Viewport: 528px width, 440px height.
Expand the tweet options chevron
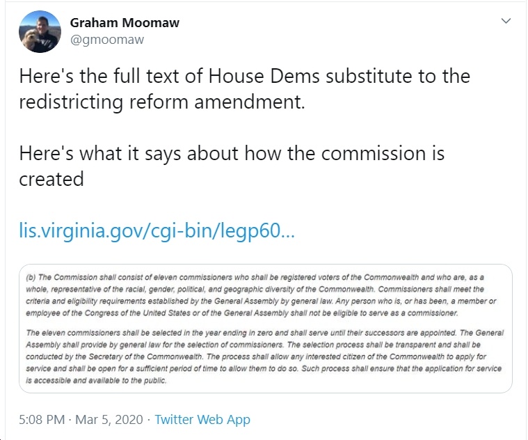point(506,21)
